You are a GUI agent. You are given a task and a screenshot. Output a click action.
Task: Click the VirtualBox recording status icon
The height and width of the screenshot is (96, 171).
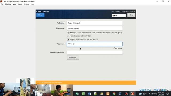(x=157, y=90)
